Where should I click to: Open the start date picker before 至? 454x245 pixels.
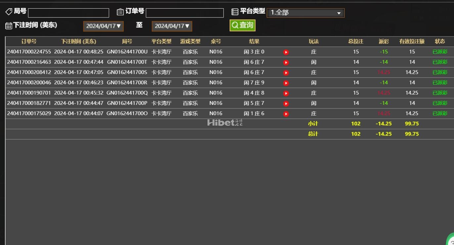pyautogui.click(x=103, y=26)
